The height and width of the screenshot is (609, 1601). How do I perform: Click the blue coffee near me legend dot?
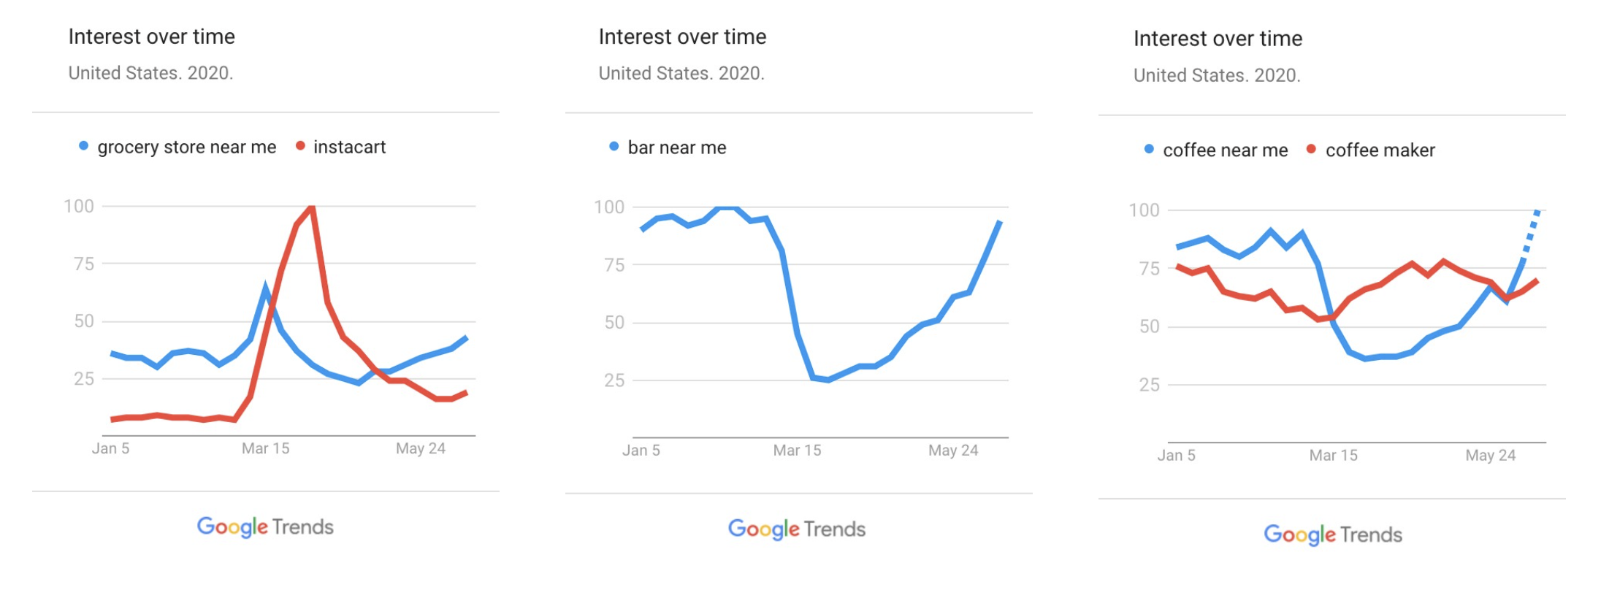[x=1149, y=149]
